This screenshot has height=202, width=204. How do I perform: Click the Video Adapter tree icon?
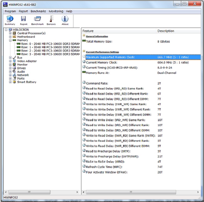[14, 61]
